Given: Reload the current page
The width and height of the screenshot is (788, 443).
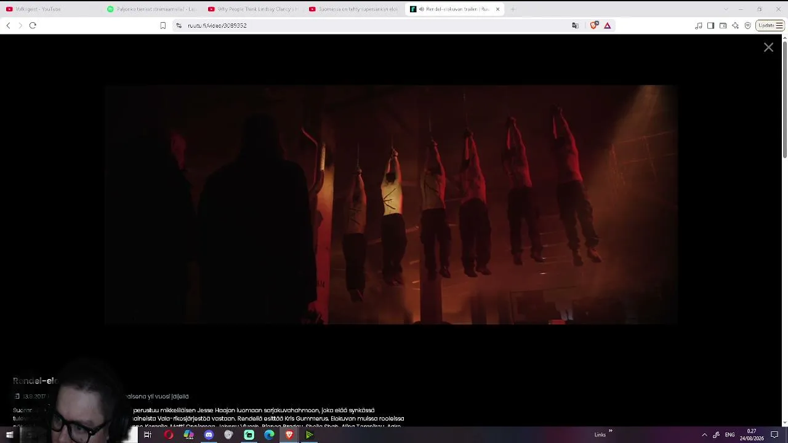Looking at the screenshot, I should pyautogui.click(x=33, y=25).
